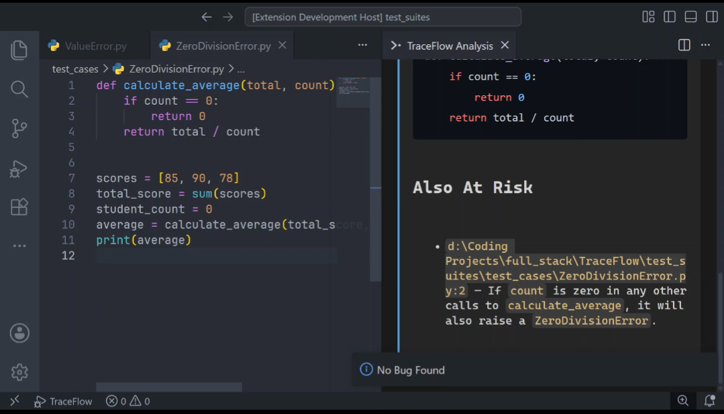Close the TraceFlow Analysis tab

click(505, 45)
